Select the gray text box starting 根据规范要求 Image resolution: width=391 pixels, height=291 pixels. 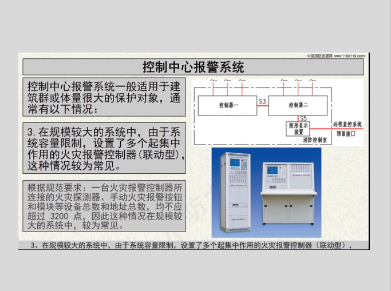point(104,206)
